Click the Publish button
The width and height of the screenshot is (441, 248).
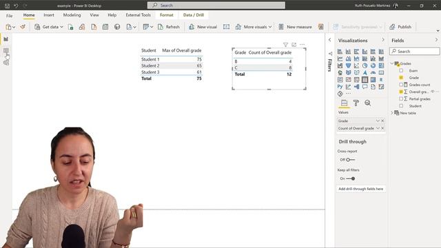point(400,27)
